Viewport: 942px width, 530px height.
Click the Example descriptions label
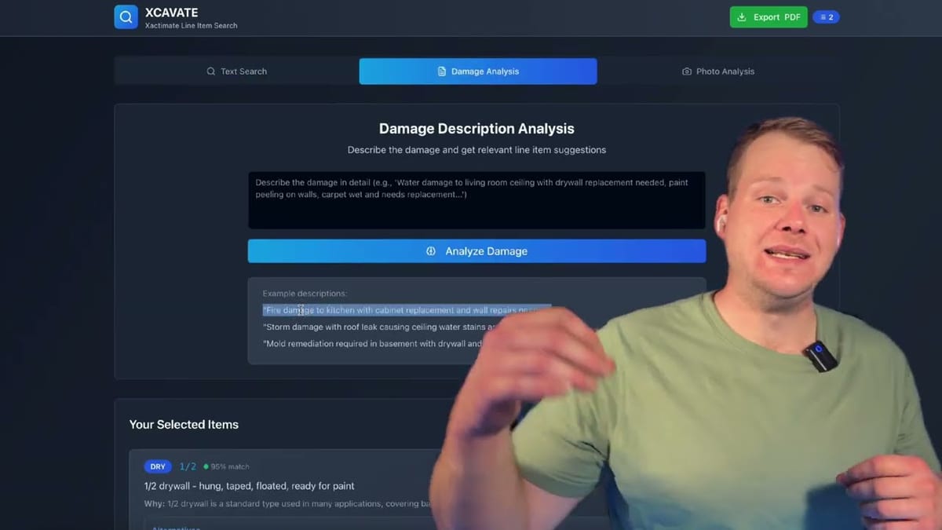point(305,294)
